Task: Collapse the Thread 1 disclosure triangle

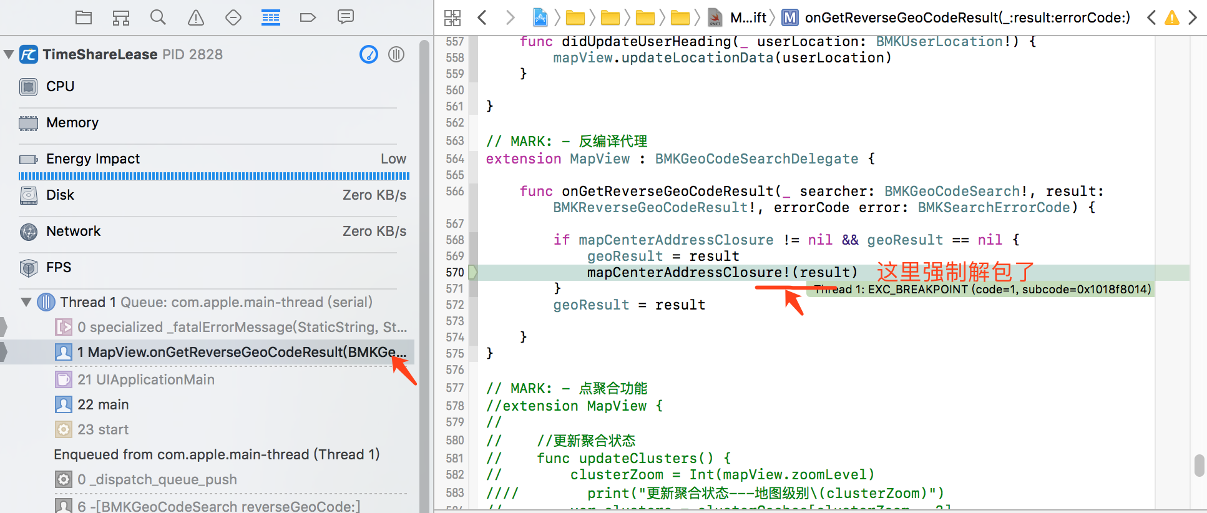Action: coord(26,302)
